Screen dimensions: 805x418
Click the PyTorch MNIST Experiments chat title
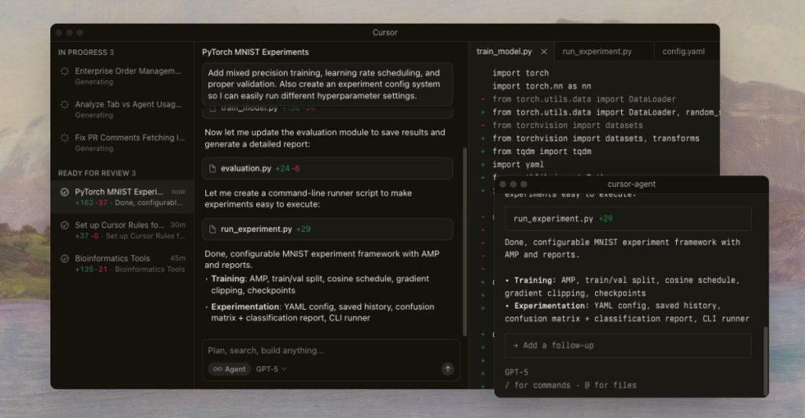point(255,53)
